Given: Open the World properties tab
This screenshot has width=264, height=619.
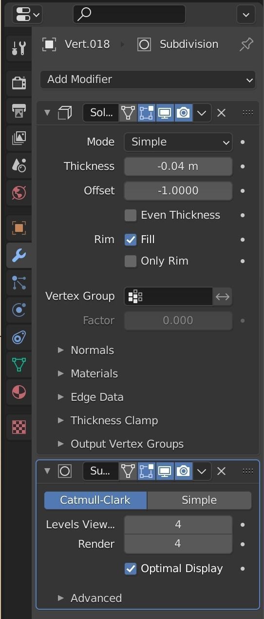Looking at the screenshot, I should [19, 193].
